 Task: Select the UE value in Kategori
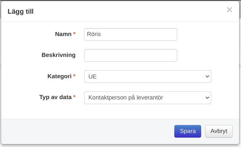pos(92,76)
